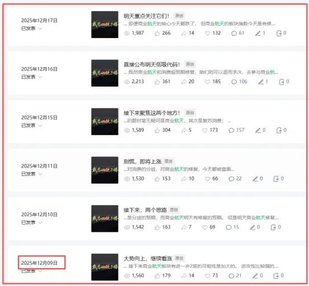Click the pencil edit icon in December 09 row
309x286 pixels.
(255, 276)
